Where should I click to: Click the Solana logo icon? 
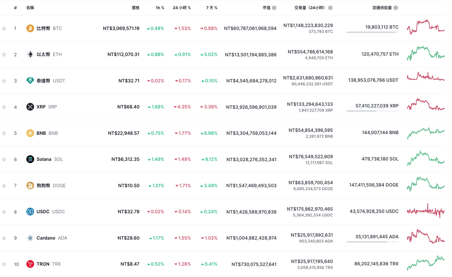[x=30, y=159]
